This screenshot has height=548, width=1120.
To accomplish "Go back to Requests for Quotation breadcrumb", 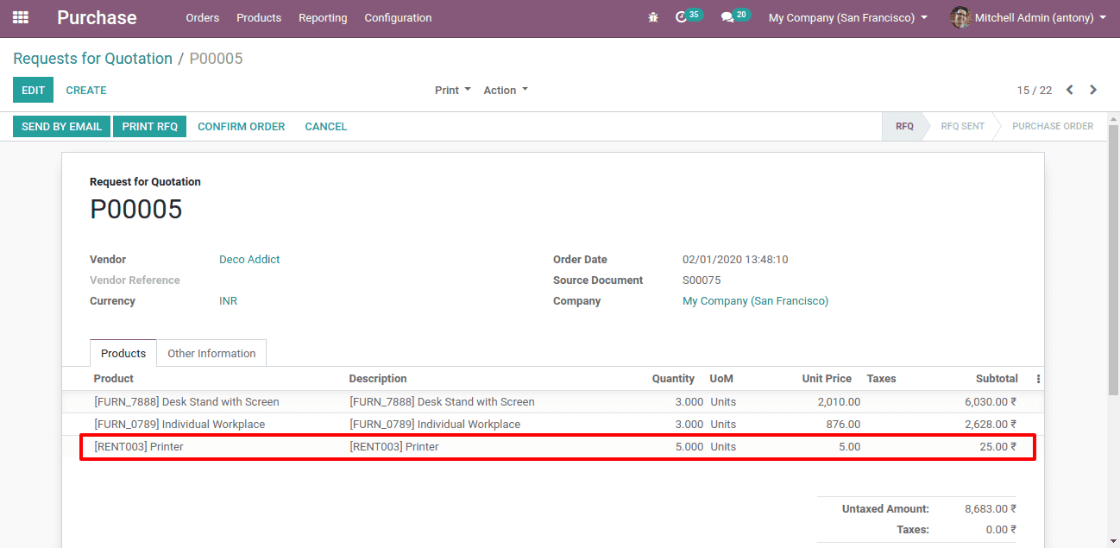I will pos(92,59).
